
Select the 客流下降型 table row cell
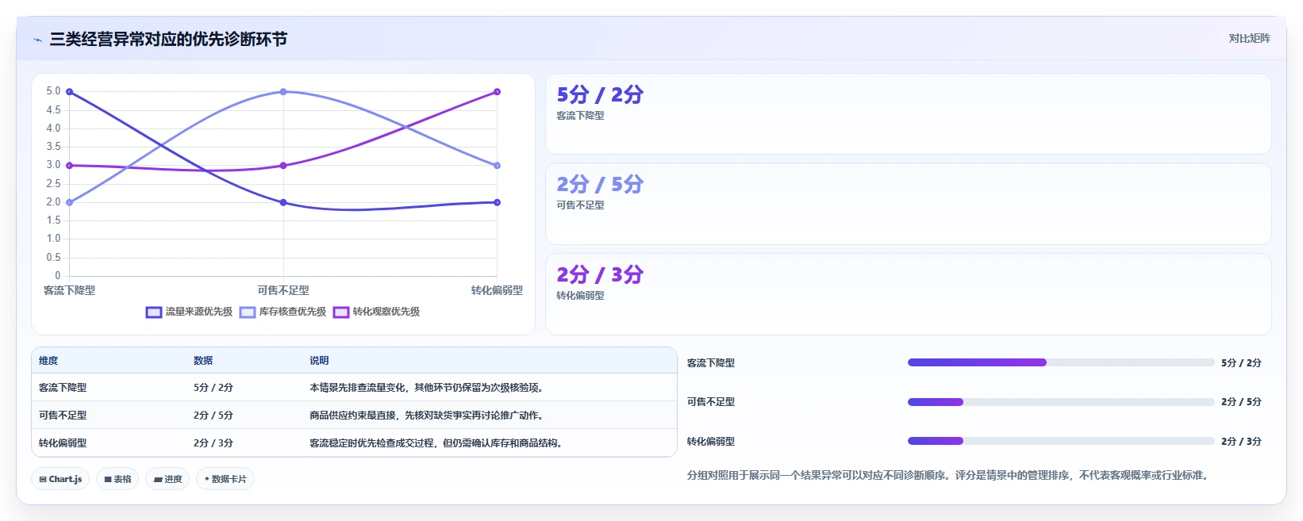point(63,388)
